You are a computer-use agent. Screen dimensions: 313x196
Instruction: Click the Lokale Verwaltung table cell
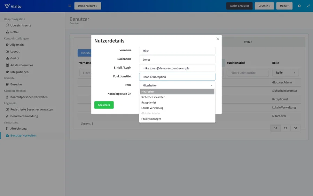click(284, 107)
